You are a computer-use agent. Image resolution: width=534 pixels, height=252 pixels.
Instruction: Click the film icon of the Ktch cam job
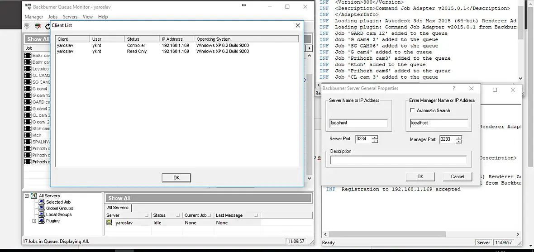[x=28, y=128]
